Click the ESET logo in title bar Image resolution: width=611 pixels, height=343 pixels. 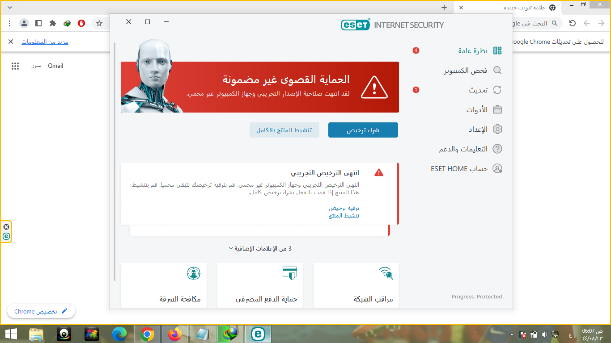pyautogui.click(x=356, y=25)
